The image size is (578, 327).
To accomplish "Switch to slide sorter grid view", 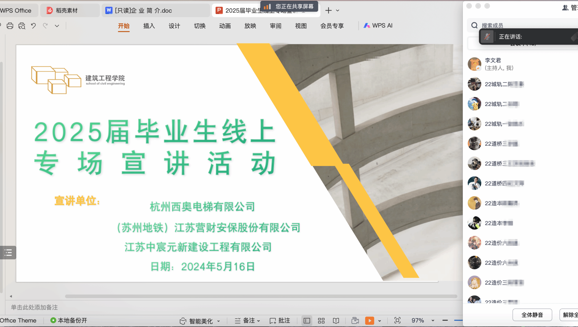I will (x=321, y=321).
